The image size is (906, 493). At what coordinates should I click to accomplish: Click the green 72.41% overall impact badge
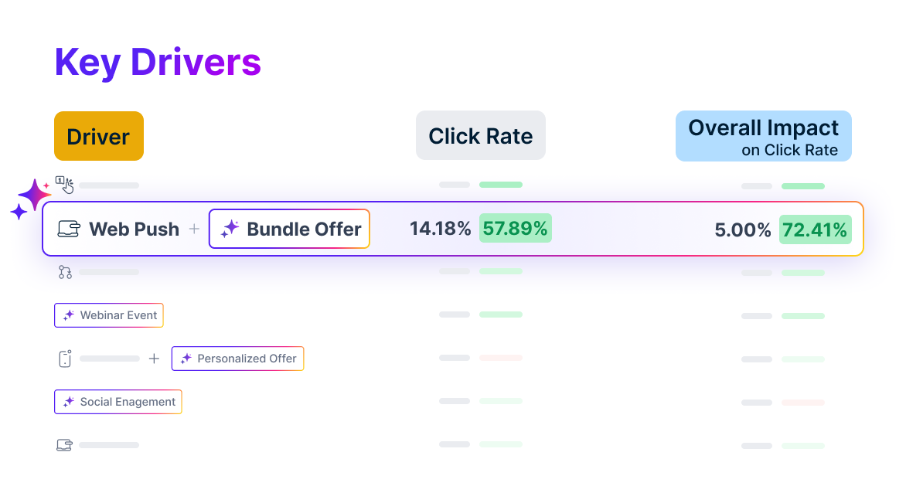pyautogui.click(x=815, y=229)
